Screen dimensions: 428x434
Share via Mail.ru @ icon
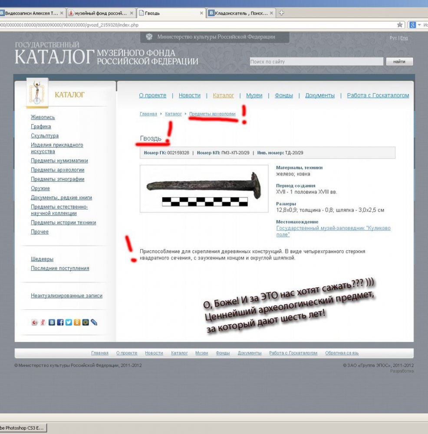coord(86,322)
